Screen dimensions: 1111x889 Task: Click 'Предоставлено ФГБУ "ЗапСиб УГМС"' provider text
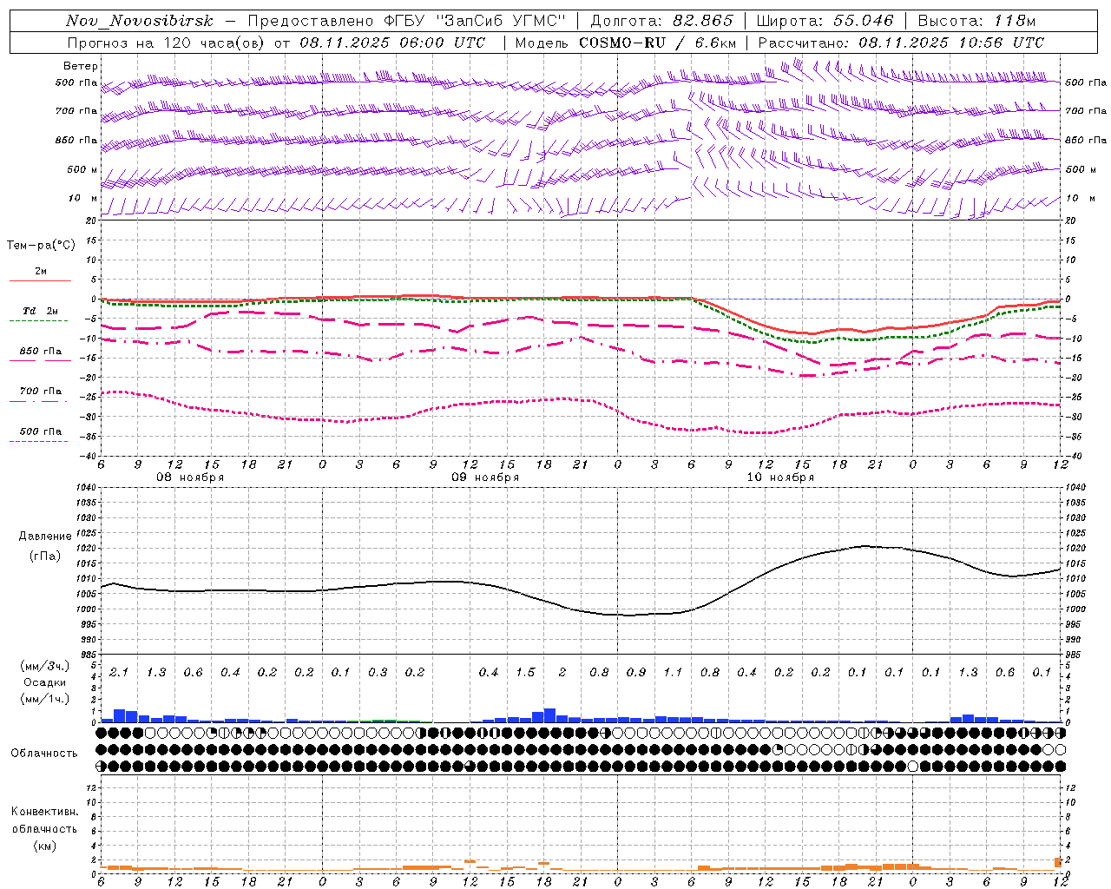406,21
